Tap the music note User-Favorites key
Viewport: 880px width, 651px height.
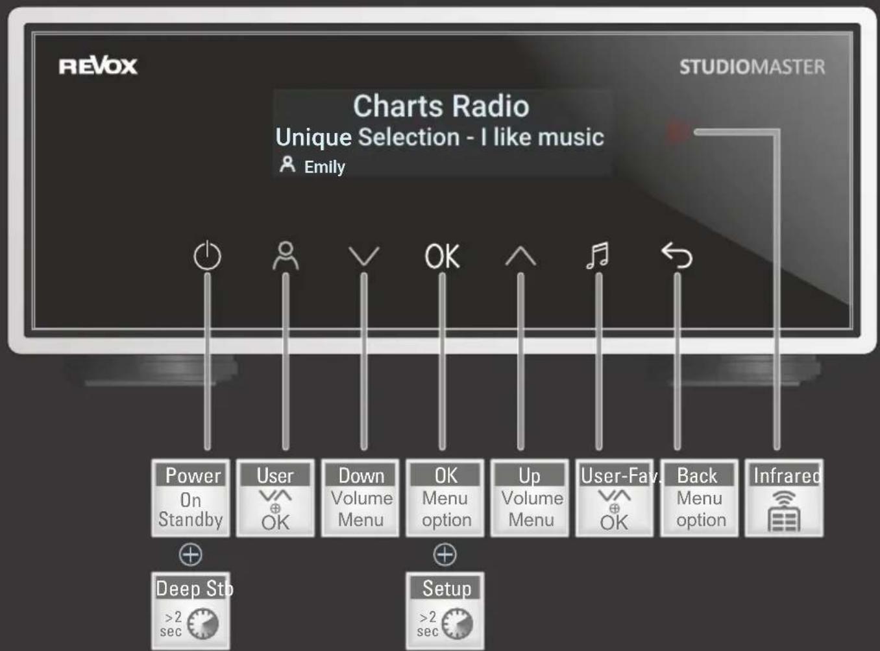598,255
